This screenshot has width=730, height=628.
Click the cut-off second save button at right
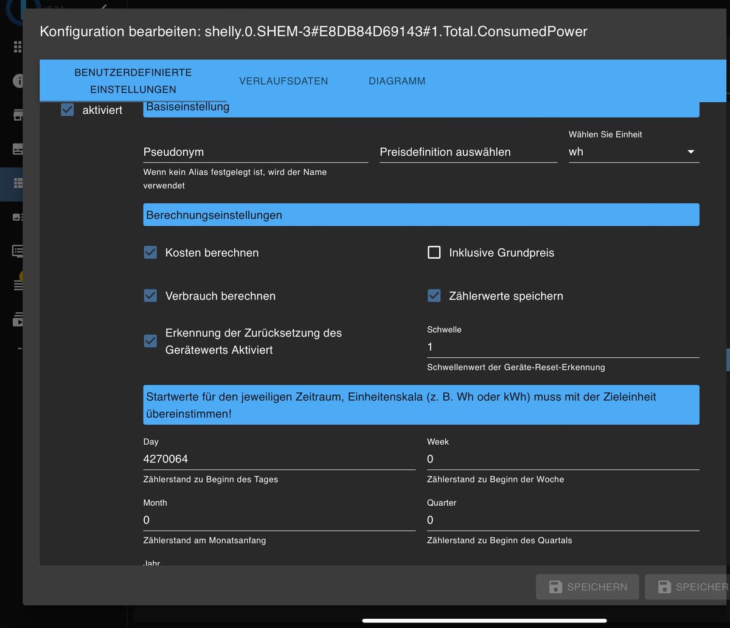[x=687, y=587]
